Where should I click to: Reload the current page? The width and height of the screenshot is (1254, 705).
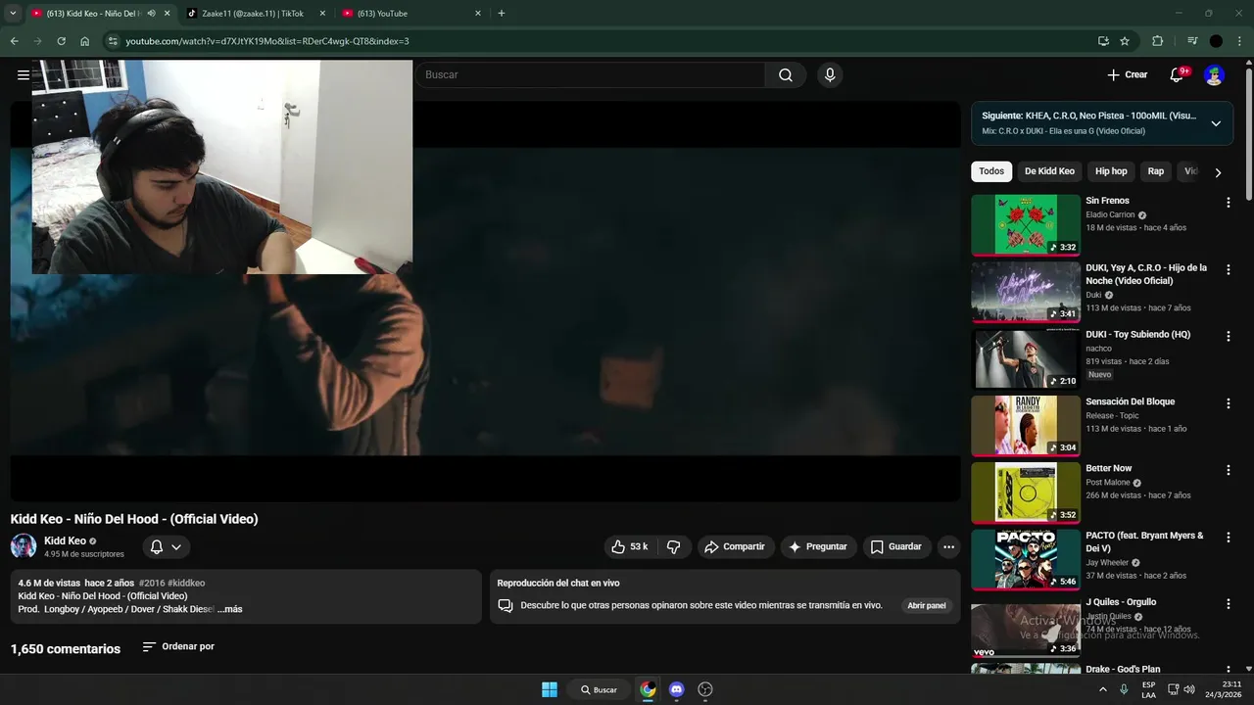point(61,41)
